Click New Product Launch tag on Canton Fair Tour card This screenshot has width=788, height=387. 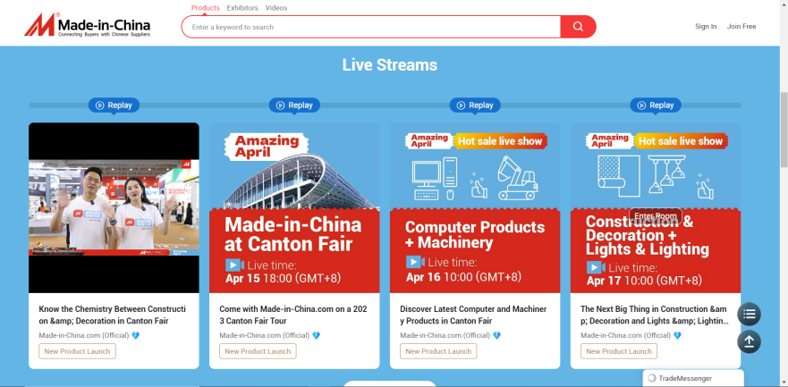pos(258,351)
